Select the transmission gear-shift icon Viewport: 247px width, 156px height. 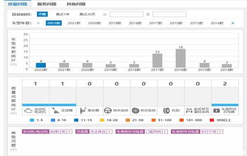click(56, 110)
